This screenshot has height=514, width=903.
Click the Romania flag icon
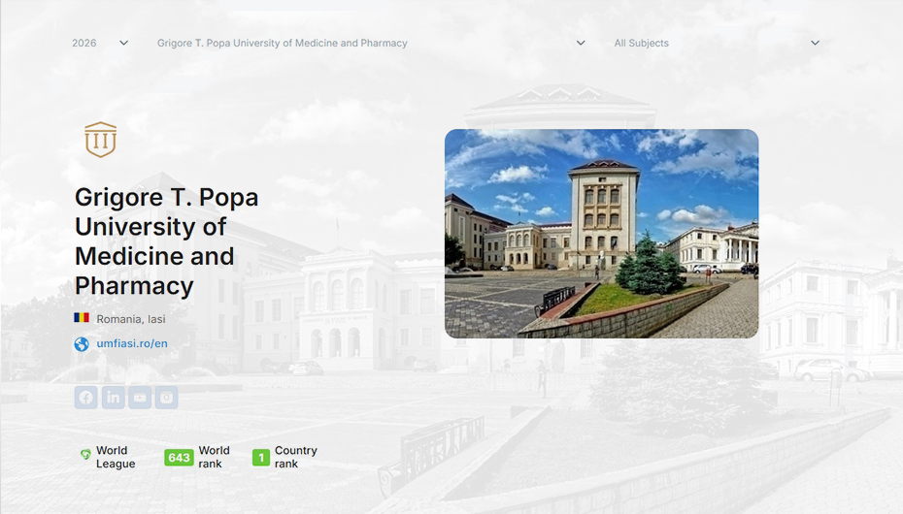(82, 317)
